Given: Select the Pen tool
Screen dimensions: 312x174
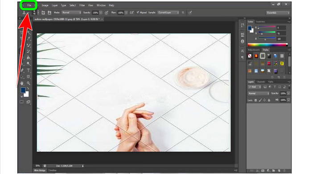Looking at the screenshot, I should tap(22, 70).
